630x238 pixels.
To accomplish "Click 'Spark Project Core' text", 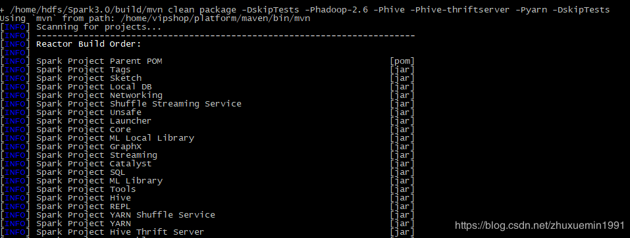I will pyautogui.click(x=84, y=130).
